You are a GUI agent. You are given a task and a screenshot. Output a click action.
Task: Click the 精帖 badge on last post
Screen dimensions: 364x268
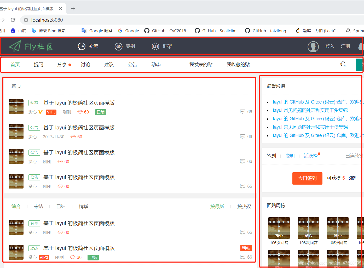coord(246,248)
